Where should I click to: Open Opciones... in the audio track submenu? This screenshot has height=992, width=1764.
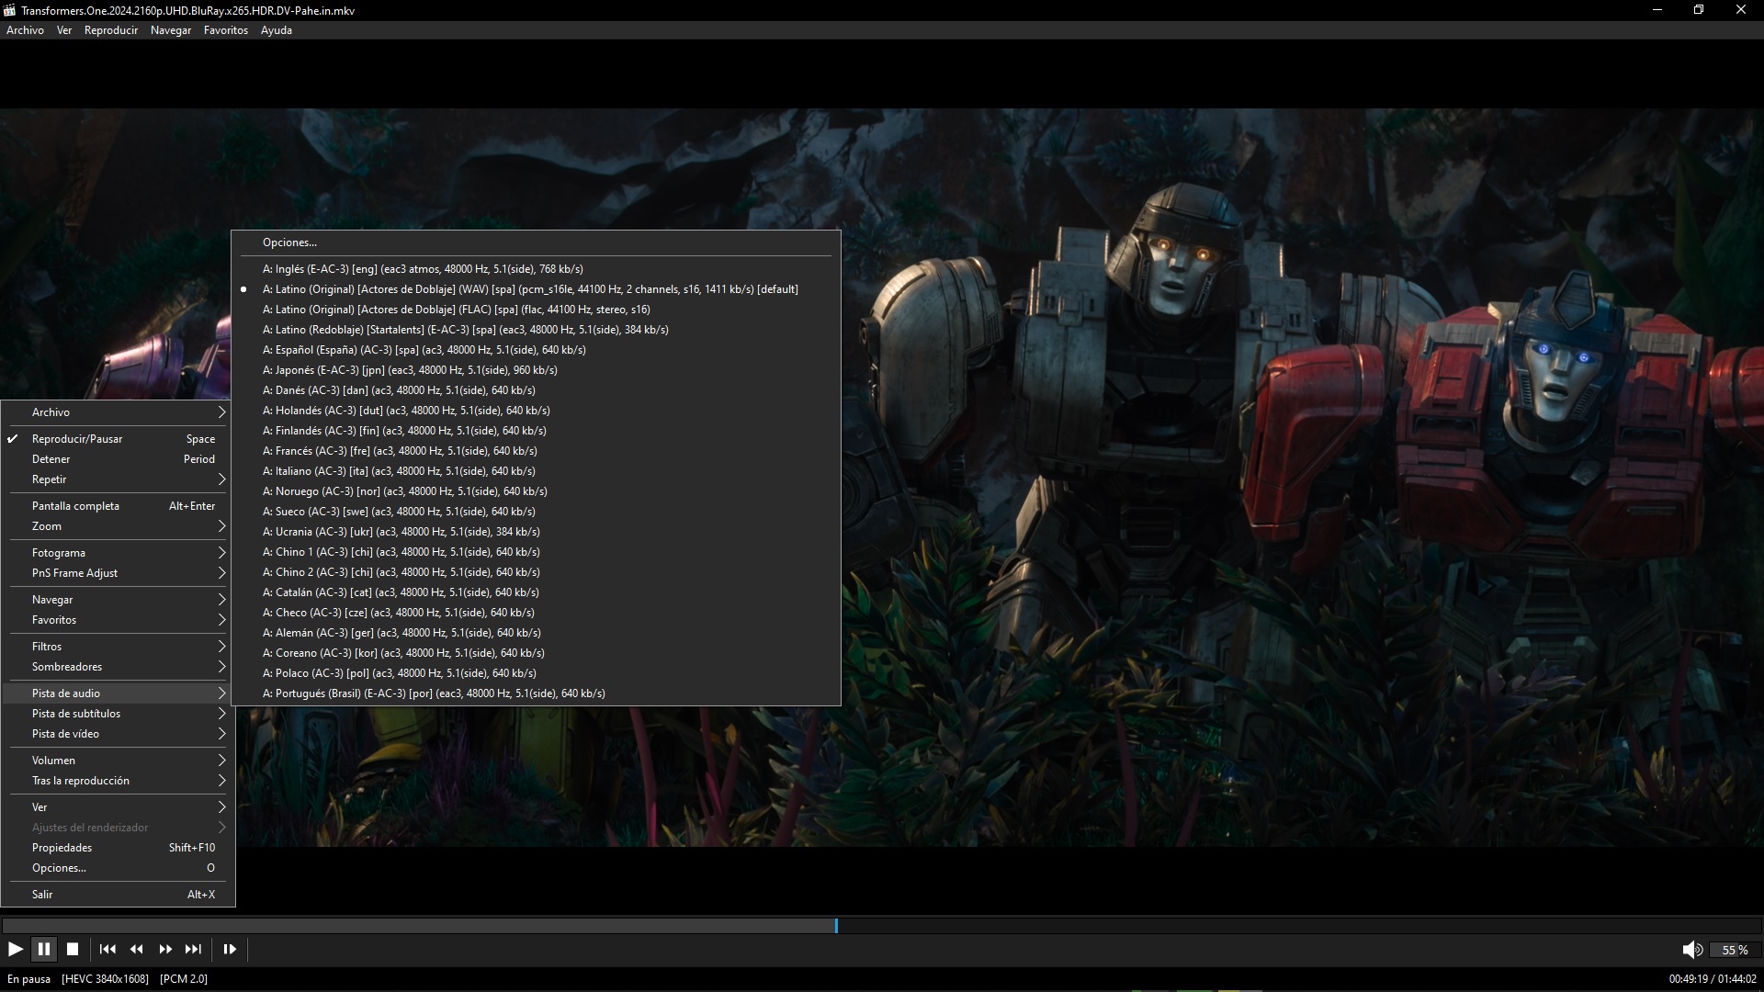[x=536, y=242]
